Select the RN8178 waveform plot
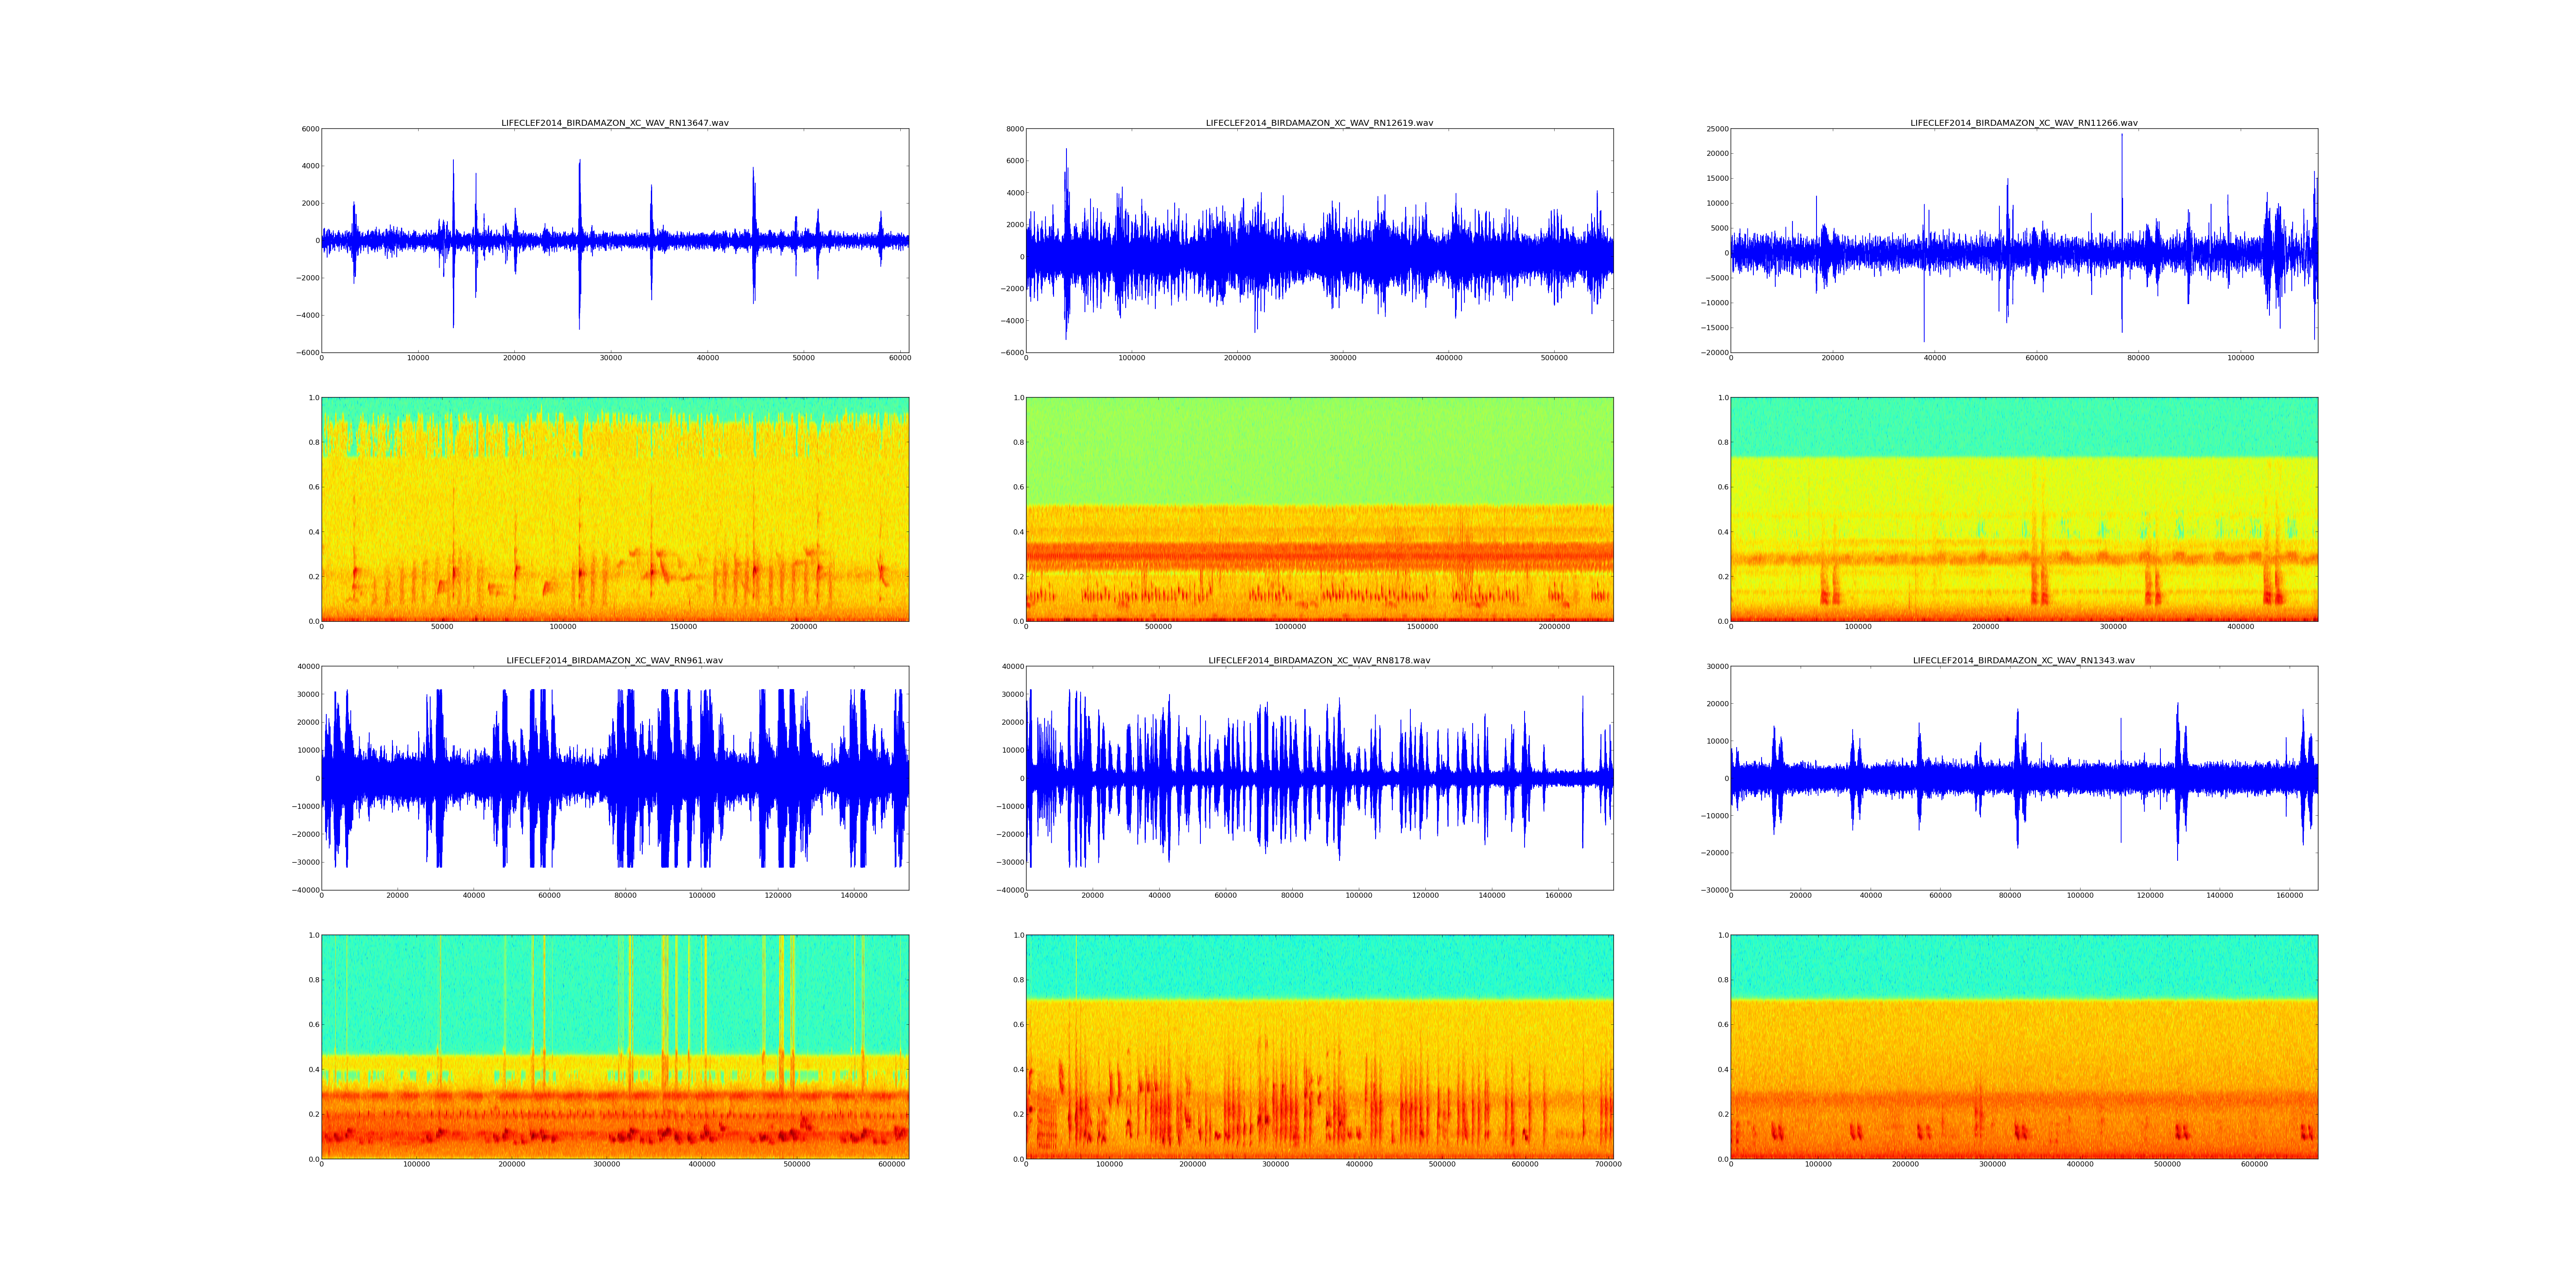The image size is (2576, 1288). 1319,778
